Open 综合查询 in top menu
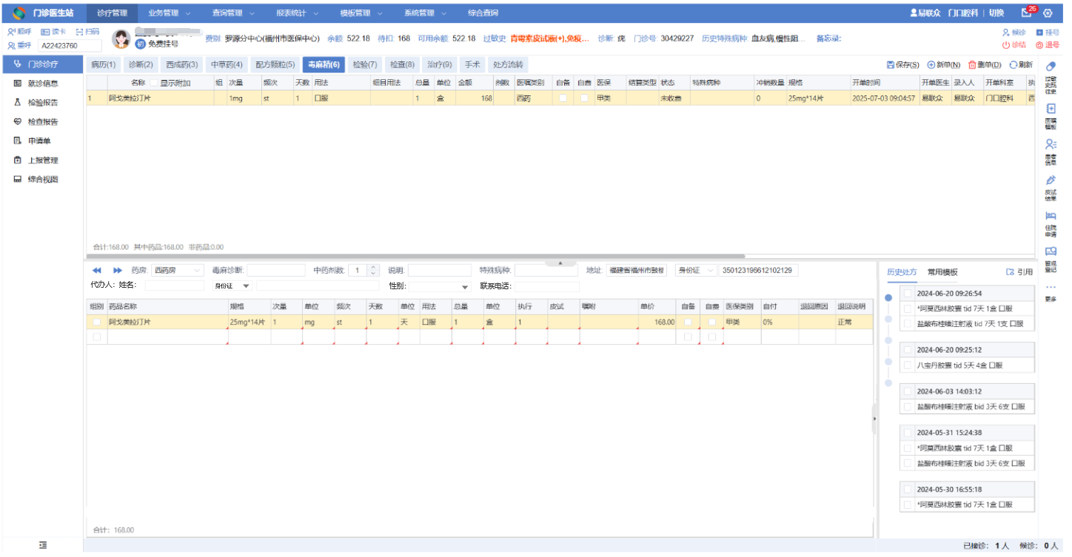Image resolution: width=1072 pixels, height=557 pixels. pos(483,13)
